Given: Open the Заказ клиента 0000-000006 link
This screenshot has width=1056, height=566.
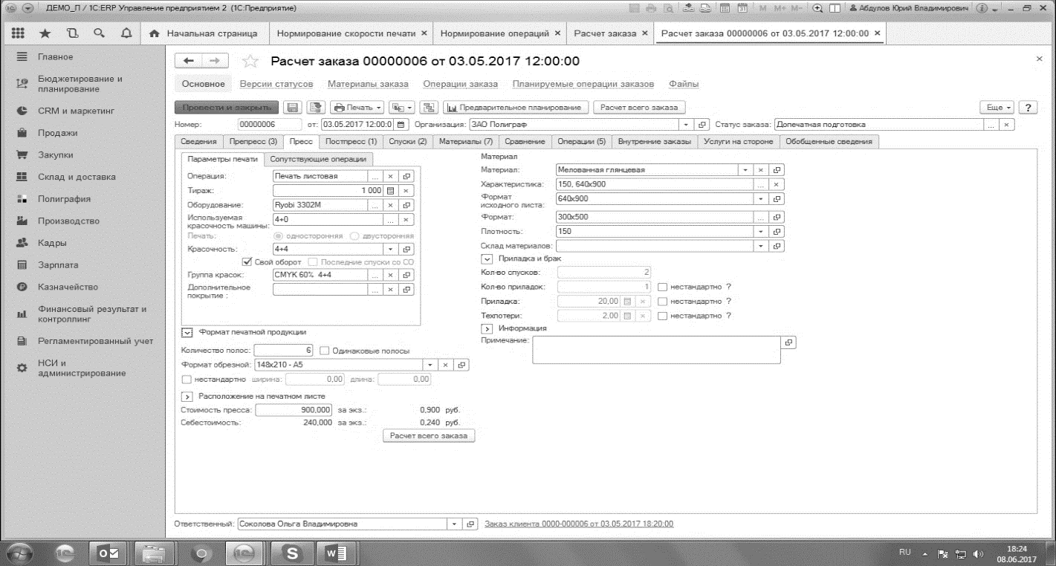Looking at the screenshot, I should coord(579,524).
